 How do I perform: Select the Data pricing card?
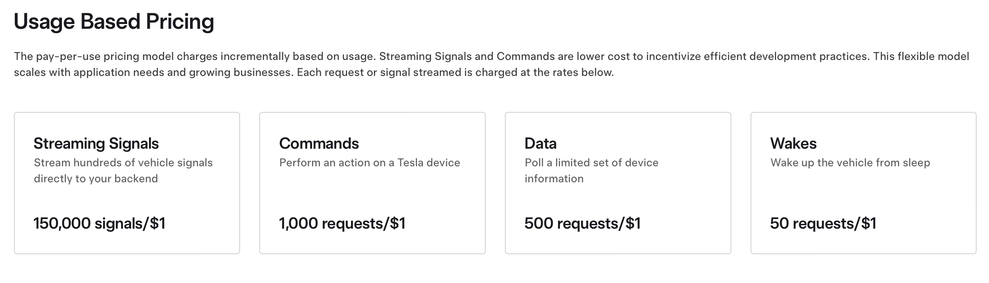pyautogui.click(x=618, y=183)
